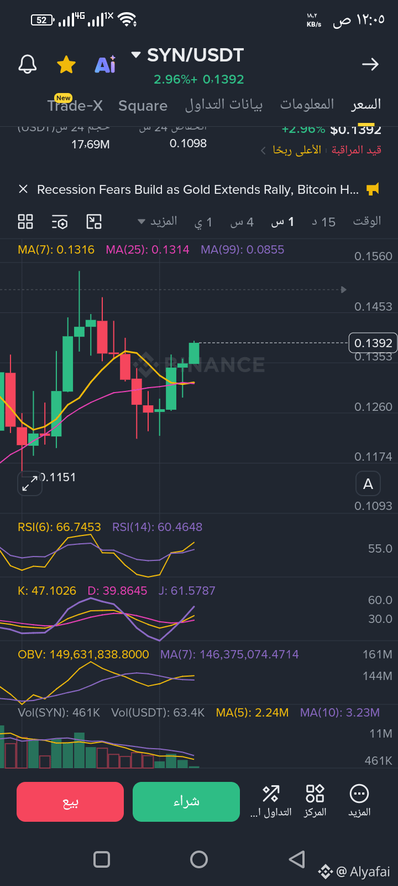This screenshot has width=398, height=886.
Task: Open the AI assistant icon
Action: (x=105, y=64)
